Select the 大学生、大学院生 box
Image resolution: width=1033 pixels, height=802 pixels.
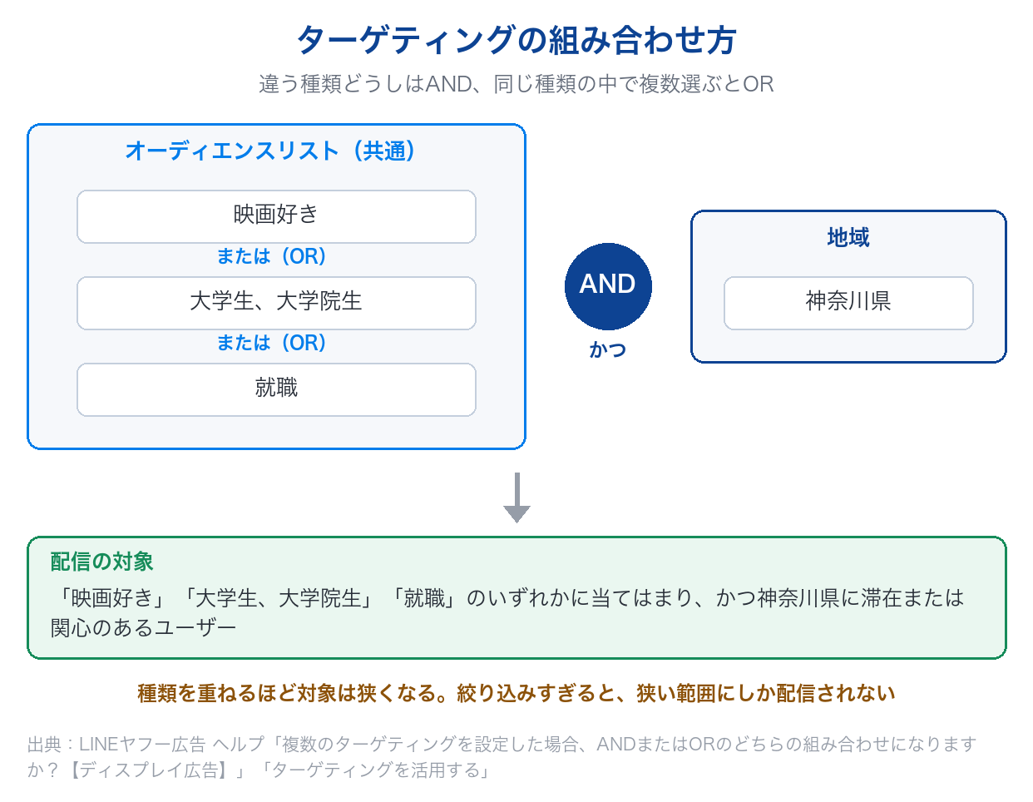[x=276, y=303]
